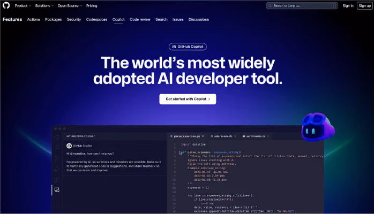Go to the Pricing page
Image resolution: width=374 pixels, height=214 pixels.
[x=92, y=6]
